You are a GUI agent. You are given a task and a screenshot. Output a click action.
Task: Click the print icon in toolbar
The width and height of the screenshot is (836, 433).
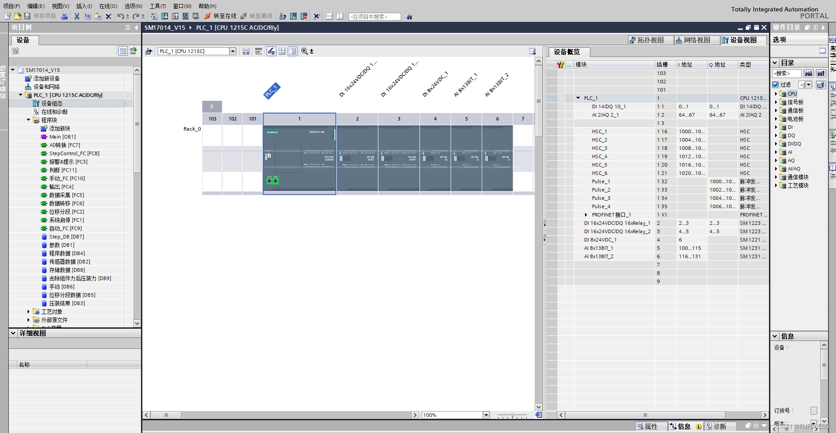point(64,16)
